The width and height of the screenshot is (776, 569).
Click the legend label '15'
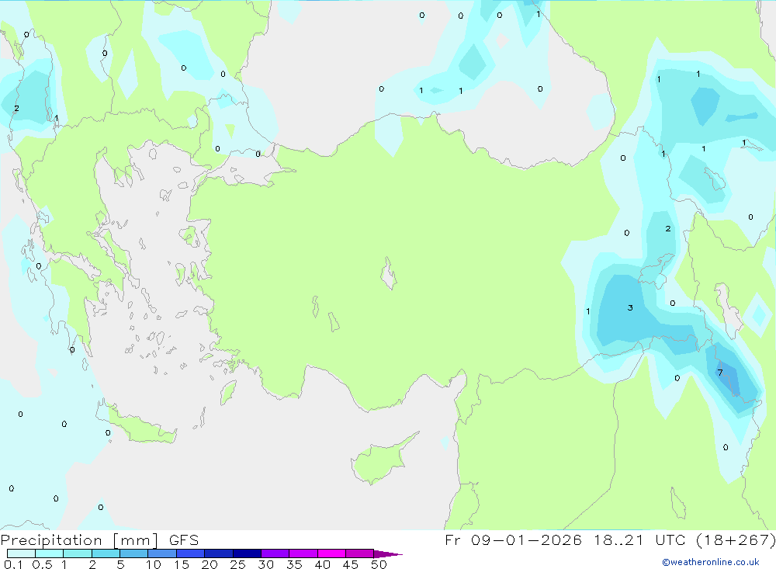[x=181, y=564]
